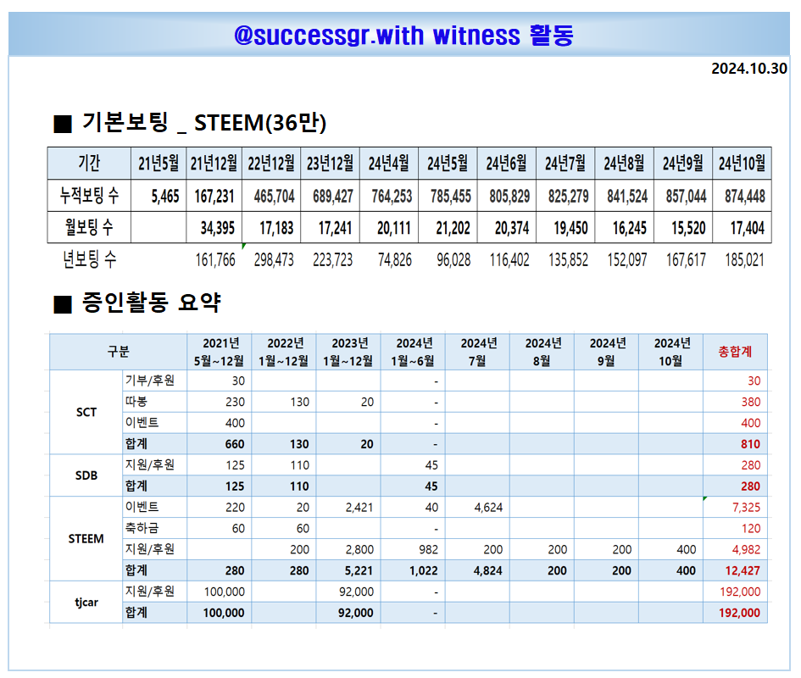Select the '24년4월' column header
This screenshot has height=678, width=801.
pyautogui.click(x=389, y=164)
